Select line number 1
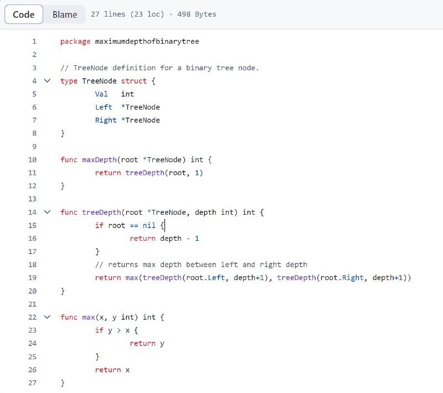The width and height of the screenshot is (443, 393). pos(34,42)
